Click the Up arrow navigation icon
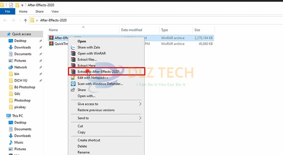Image resolution: width=283 pixels, height=155 pixels. (25, 20)
